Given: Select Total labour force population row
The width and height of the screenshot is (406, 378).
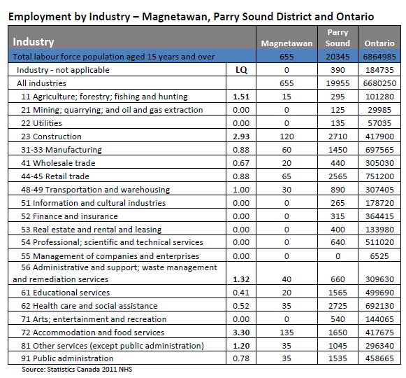Looking at the screenshot, I should (x=204, y=56).
